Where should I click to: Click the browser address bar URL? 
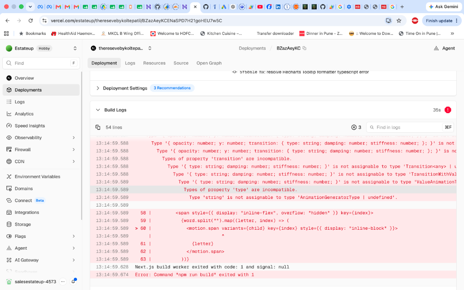pyautogui.click(x=136, y=20)
